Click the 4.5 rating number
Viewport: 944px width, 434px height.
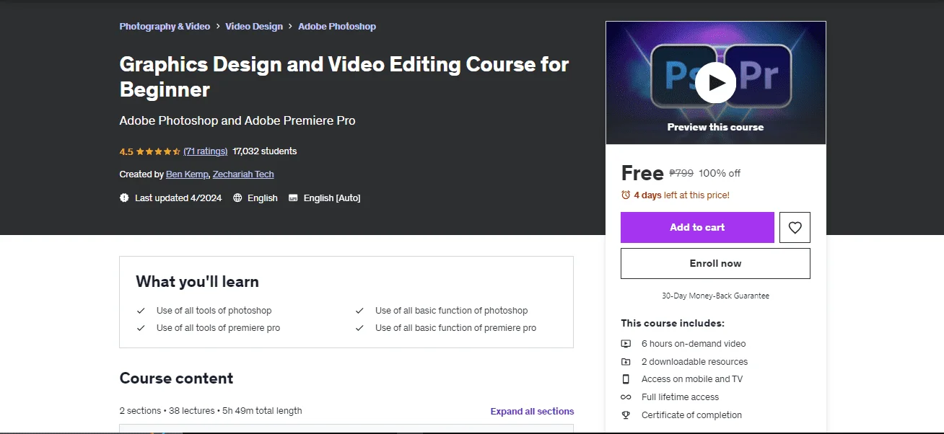click(126, 151)
